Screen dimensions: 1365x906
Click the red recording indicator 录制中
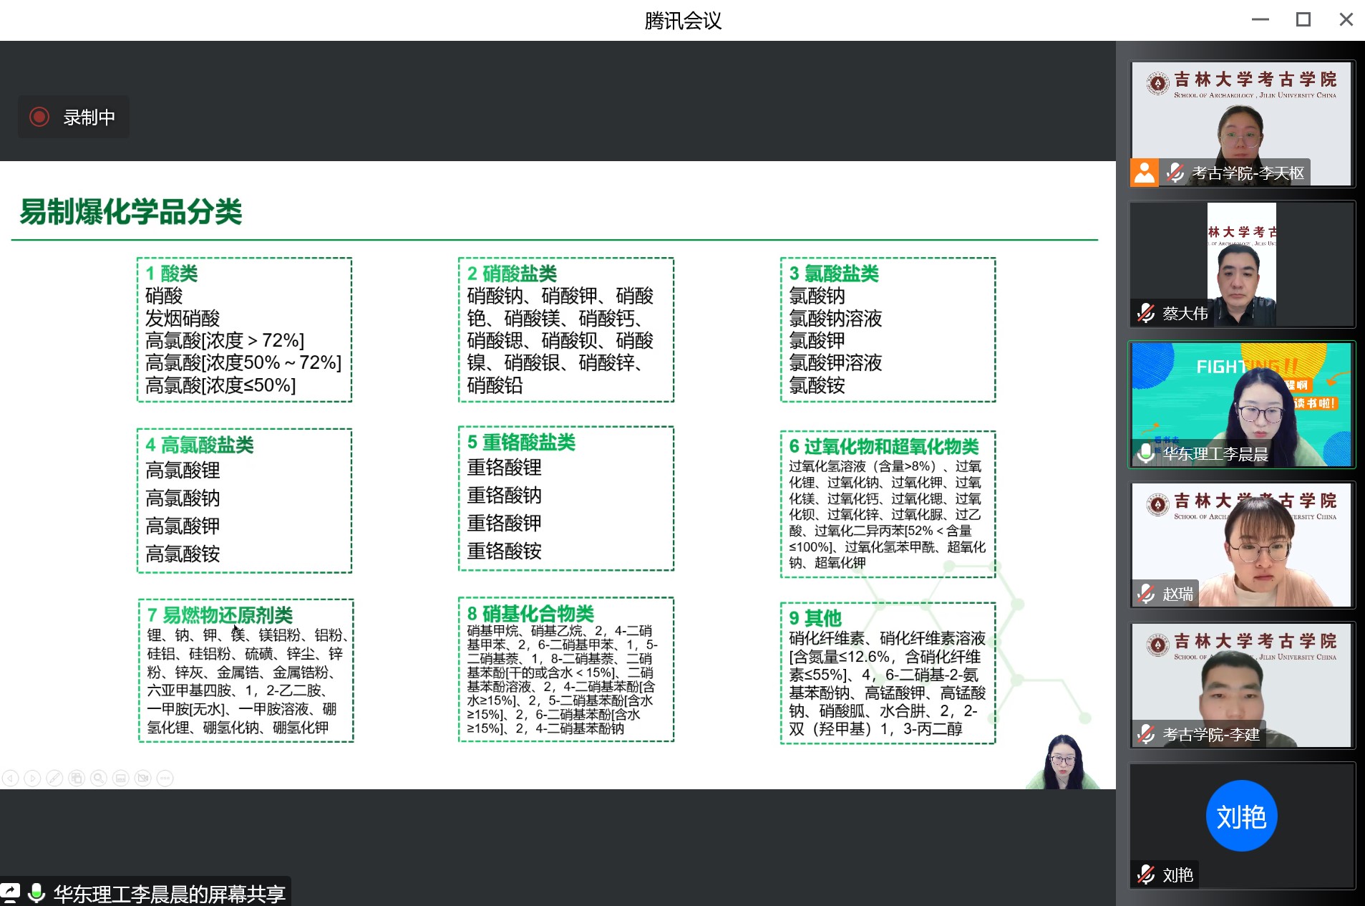coord(39,117)
